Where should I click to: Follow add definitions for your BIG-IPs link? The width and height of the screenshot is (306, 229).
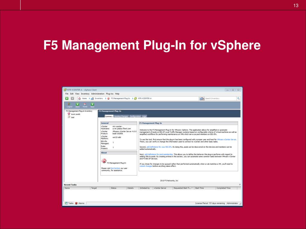[x=159, y=147]
